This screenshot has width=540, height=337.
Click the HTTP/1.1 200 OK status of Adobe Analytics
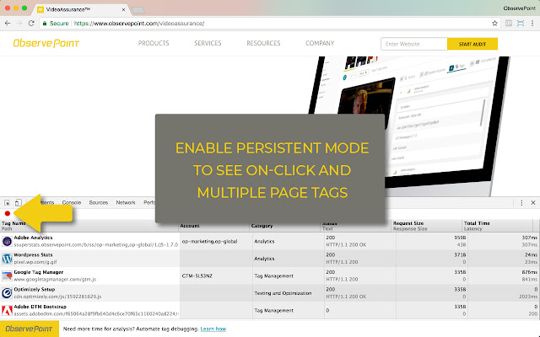click(346, 245)
